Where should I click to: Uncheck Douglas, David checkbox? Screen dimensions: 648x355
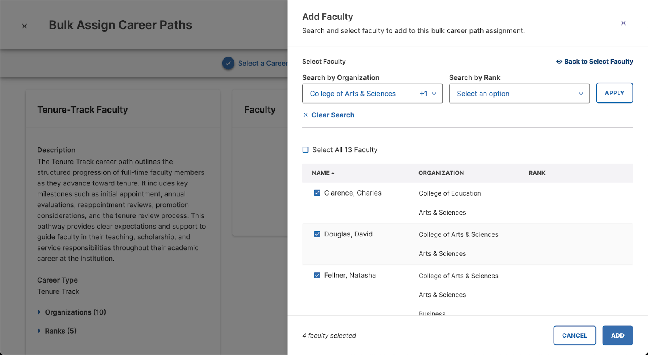point(317,234)
